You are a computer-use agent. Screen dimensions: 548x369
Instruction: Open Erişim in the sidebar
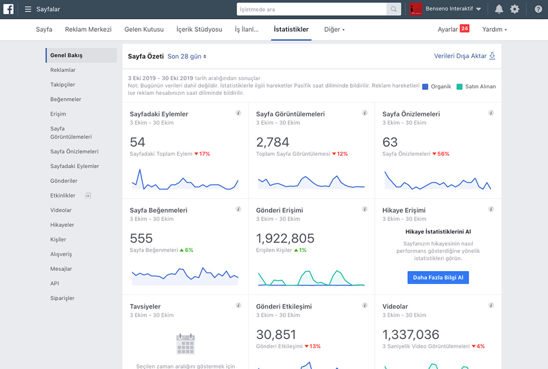pyautogui.click(x=58, y=114)
